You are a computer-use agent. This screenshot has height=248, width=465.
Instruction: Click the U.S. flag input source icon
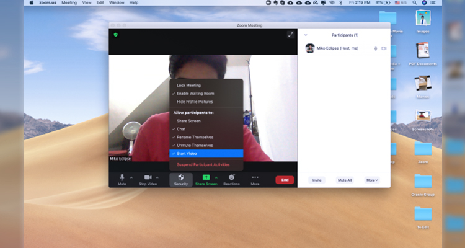click(397, 2)
